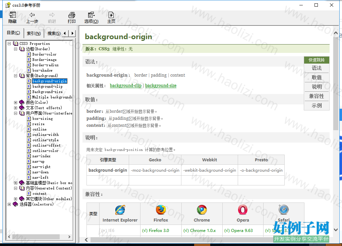Jump to 兼容性 in quick navigation

pos(317,96)
